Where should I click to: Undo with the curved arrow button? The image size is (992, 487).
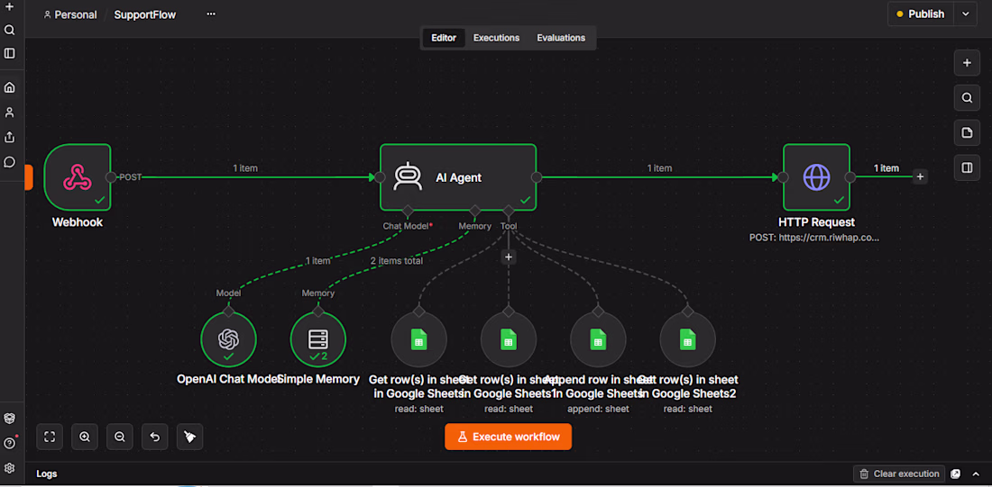155,437
